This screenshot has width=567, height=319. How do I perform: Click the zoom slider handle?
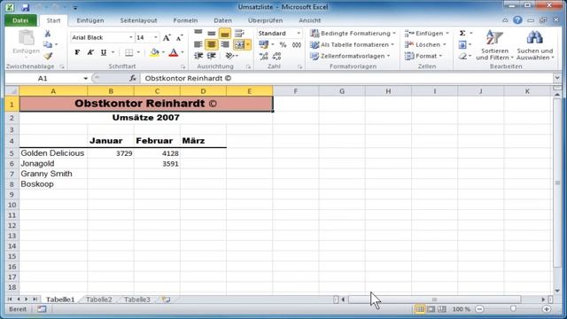[x=513, y=309]
